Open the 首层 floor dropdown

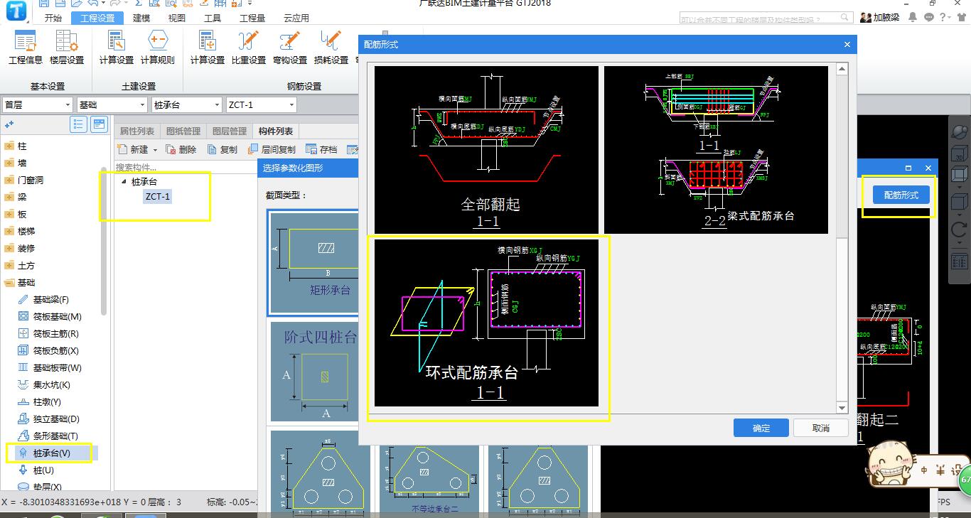(x=37, y=105)
